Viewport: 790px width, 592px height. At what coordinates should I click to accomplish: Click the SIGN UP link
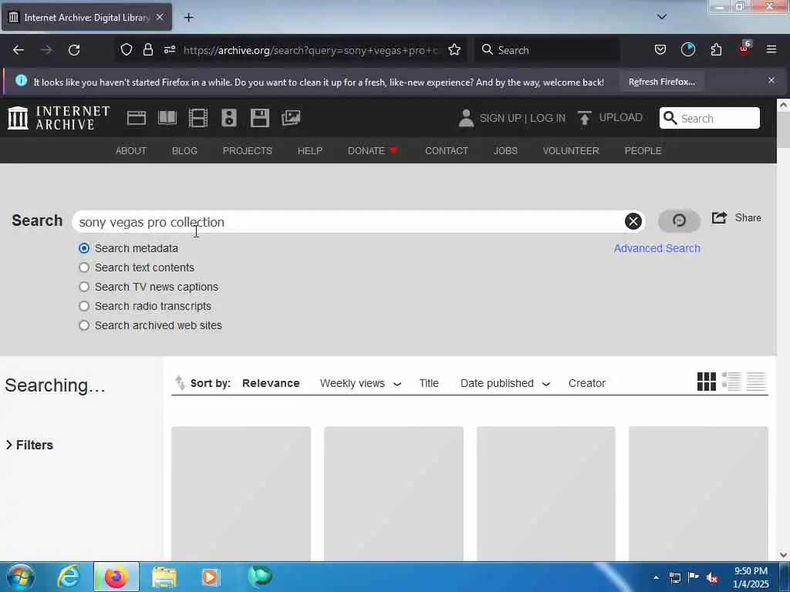(x=500, y=118)
